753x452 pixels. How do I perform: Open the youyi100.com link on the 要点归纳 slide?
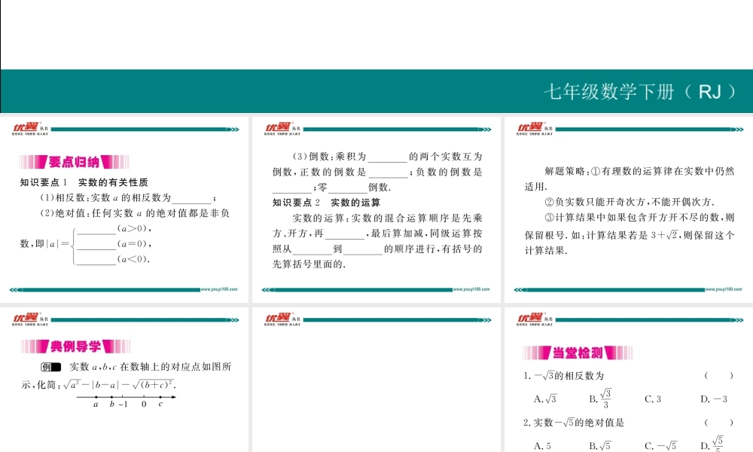pyautogui.click(x=219, y=289)
